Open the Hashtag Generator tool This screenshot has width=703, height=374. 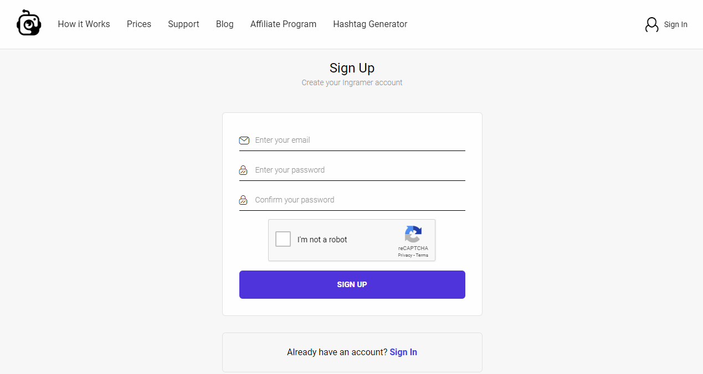pos(370,24)
